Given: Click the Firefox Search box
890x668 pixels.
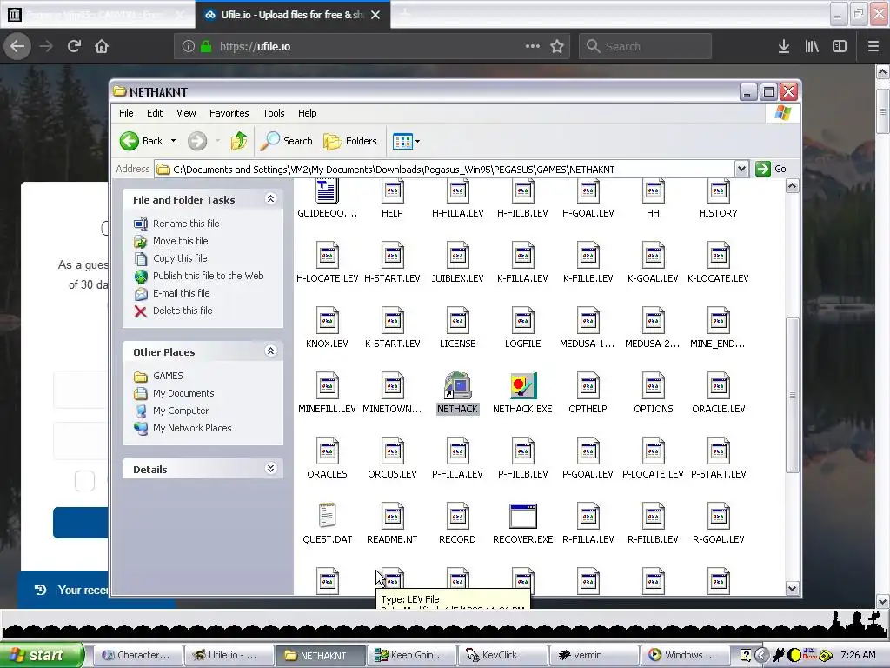Looking at the screenshot, I should (x=646, y=47).
